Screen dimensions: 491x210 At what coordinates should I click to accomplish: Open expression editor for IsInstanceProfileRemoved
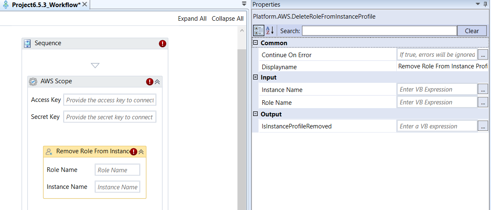[x=483, y=126]
